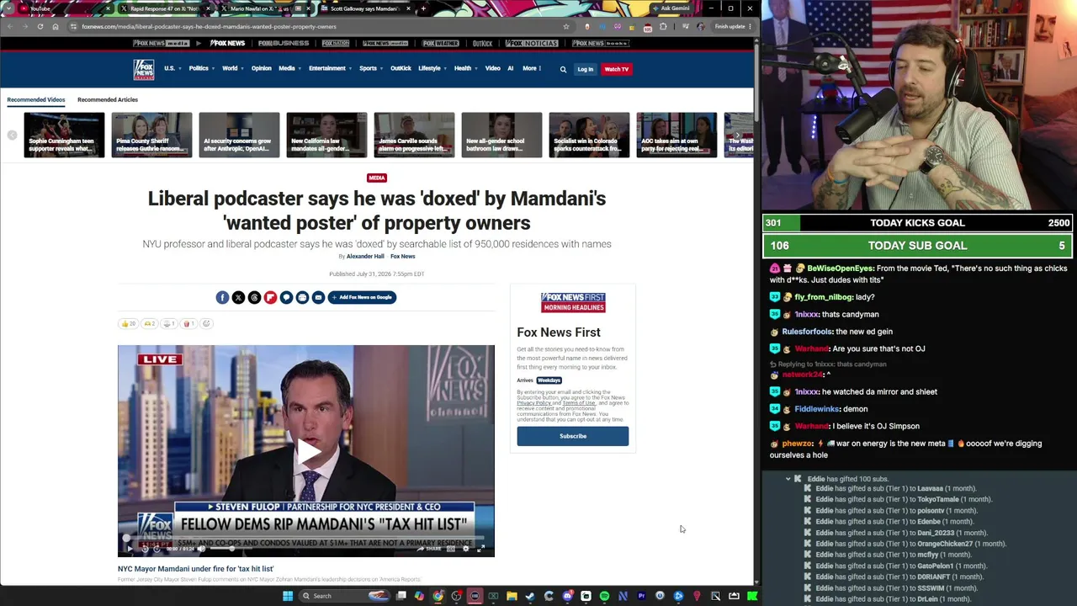Click the red MEDIA category tag

click(376, 178)
